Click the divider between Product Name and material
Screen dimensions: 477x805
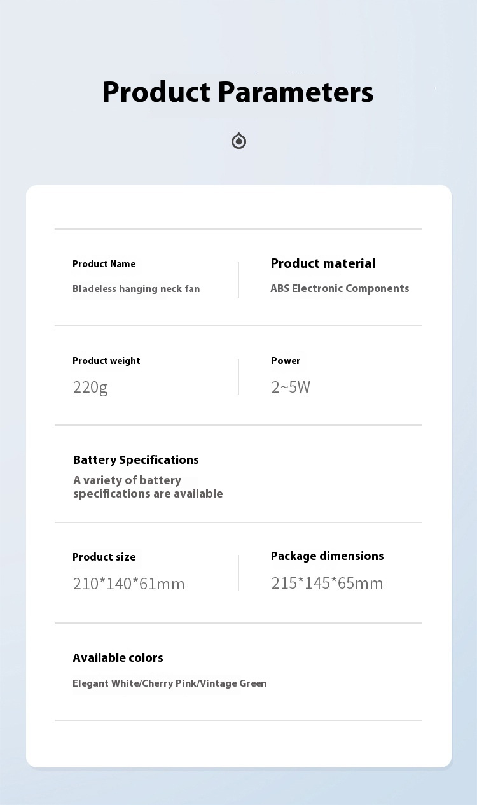coord(238,280)
